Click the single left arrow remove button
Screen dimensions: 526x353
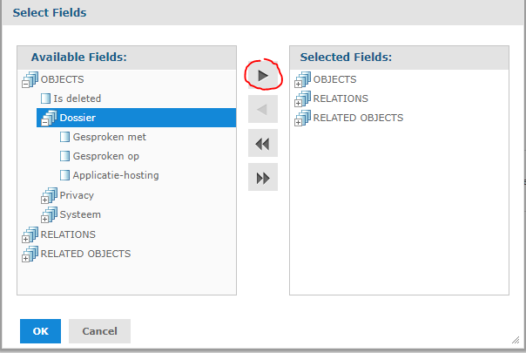point(263,109)
